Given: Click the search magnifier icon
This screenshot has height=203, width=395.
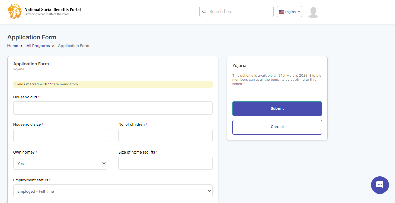Looking at the screenshot, I should pyautogui.click(x=204, y=12).
